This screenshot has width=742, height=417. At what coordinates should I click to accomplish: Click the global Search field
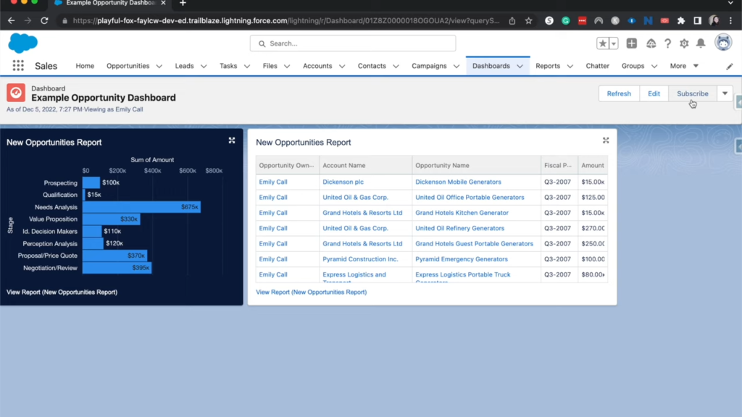[x=352, y=43]
